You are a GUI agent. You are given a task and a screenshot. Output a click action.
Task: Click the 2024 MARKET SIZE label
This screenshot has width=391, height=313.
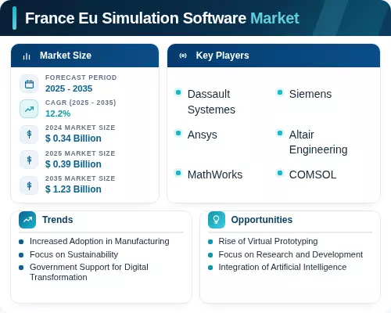pyautogui.click(x=81, y=128)
